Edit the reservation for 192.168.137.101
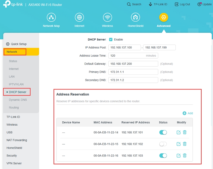213x169 pixels. pos(179,132)
